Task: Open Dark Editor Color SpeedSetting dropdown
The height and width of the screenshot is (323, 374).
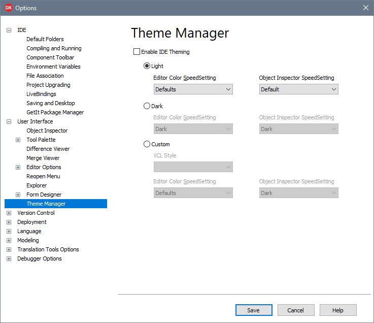Action: coord(193,129)
